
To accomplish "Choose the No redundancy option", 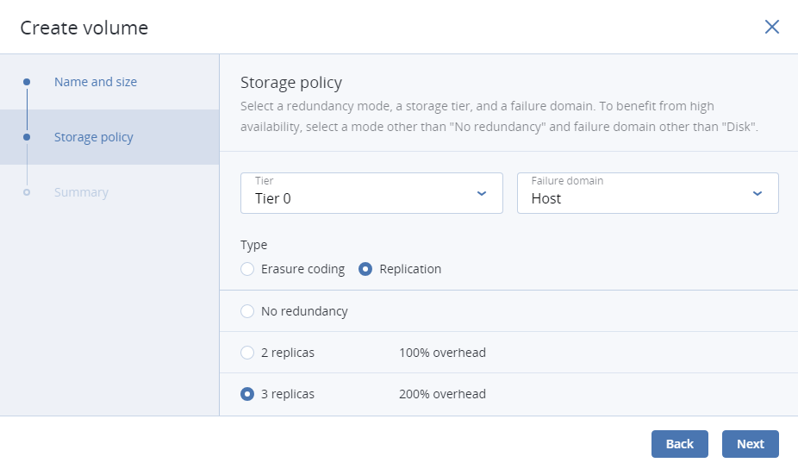I will [x=248, y=311].
